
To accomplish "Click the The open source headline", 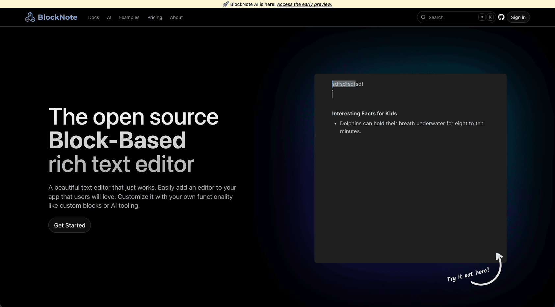I will click(x=133, y=117).
